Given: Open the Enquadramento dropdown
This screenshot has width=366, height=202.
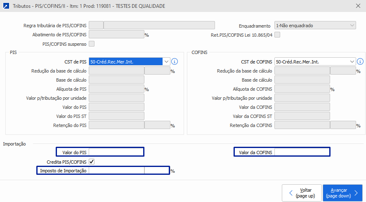Looking at the screenshot, I should (315, 26).
